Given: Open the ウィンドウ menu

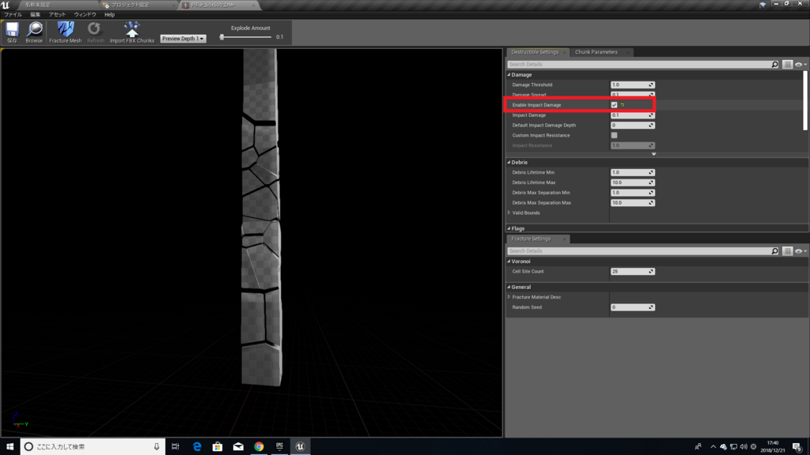Looking at the screenshot, I should tap(85, 15).
